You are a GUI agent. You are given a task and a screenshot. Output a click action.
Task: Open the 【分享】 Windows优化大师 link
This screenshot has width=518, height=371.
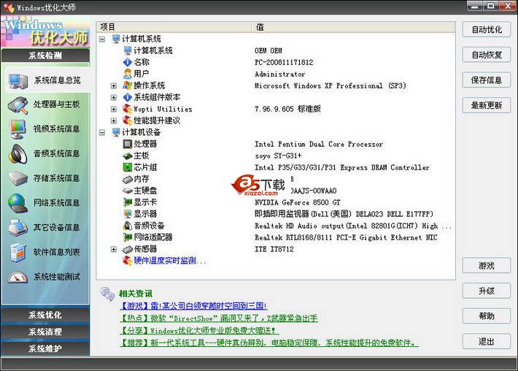199,330
